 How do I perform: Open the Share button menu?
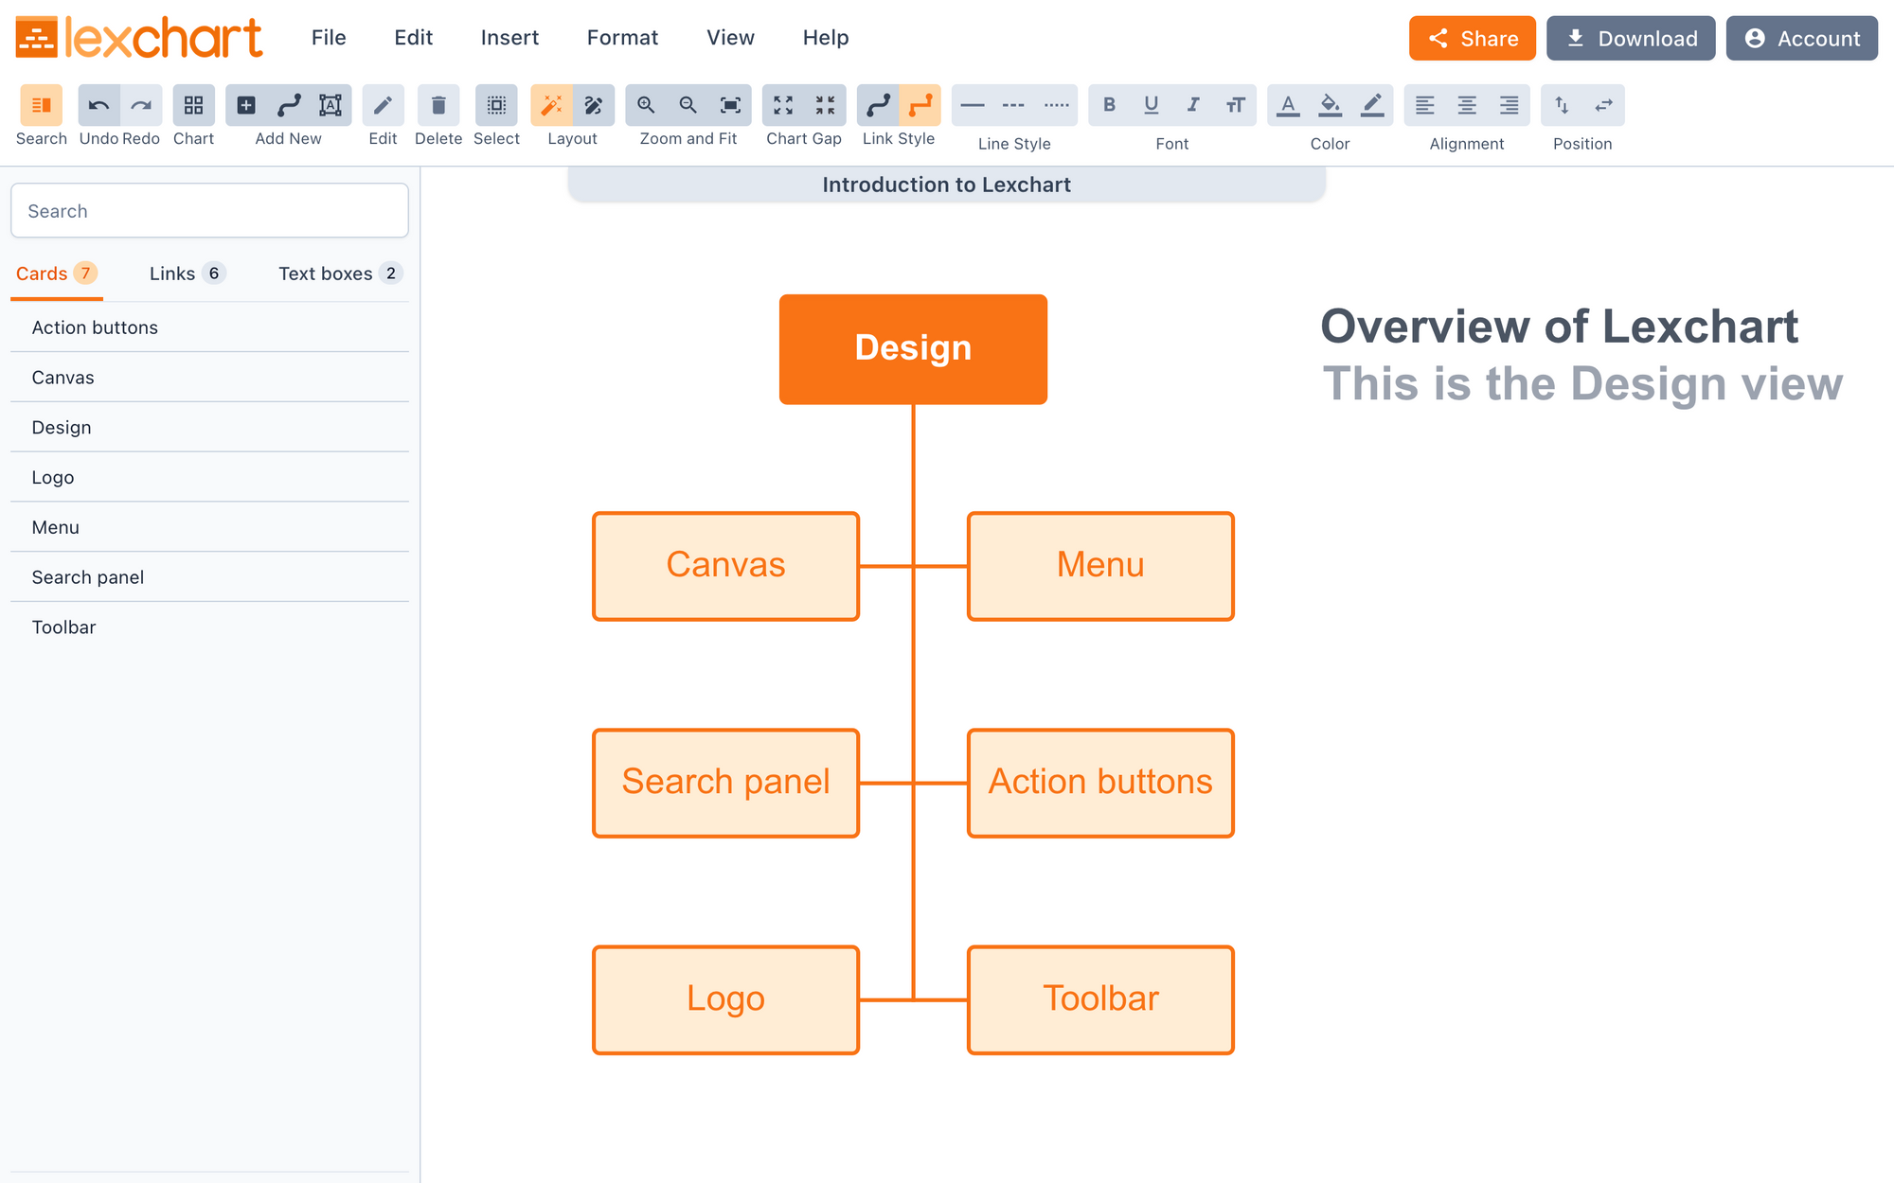pyautogui.click(x=1473, y=37)
